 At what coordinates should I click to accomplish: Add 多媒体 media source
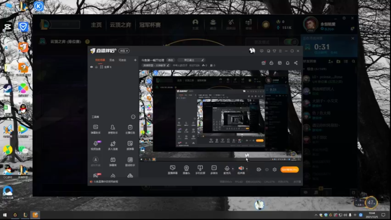[x=214, y=170]
